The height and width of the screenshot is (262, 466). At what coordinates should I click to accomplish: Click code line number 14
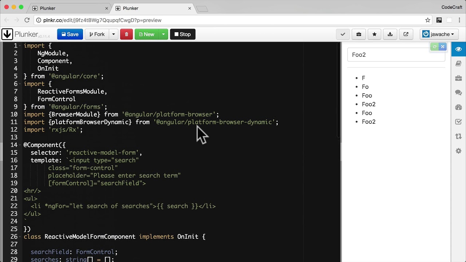14,145
